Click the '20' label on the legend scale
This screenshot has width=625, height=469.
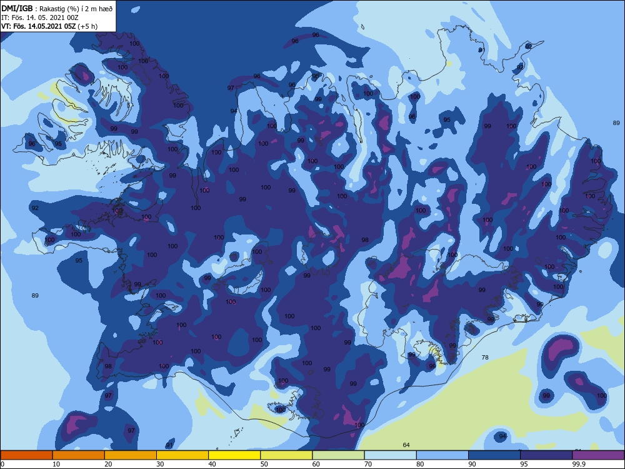108,464
